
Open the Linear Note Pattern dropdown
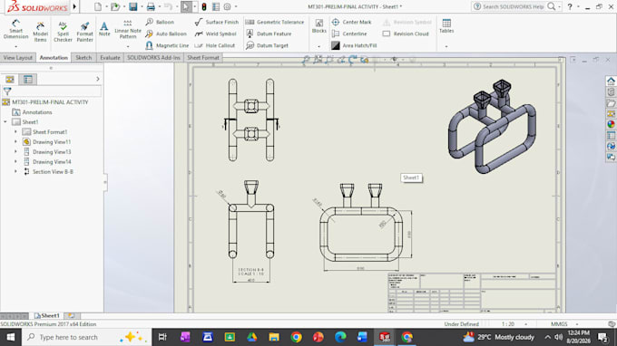pyautogui.click(x=128, y=47)
